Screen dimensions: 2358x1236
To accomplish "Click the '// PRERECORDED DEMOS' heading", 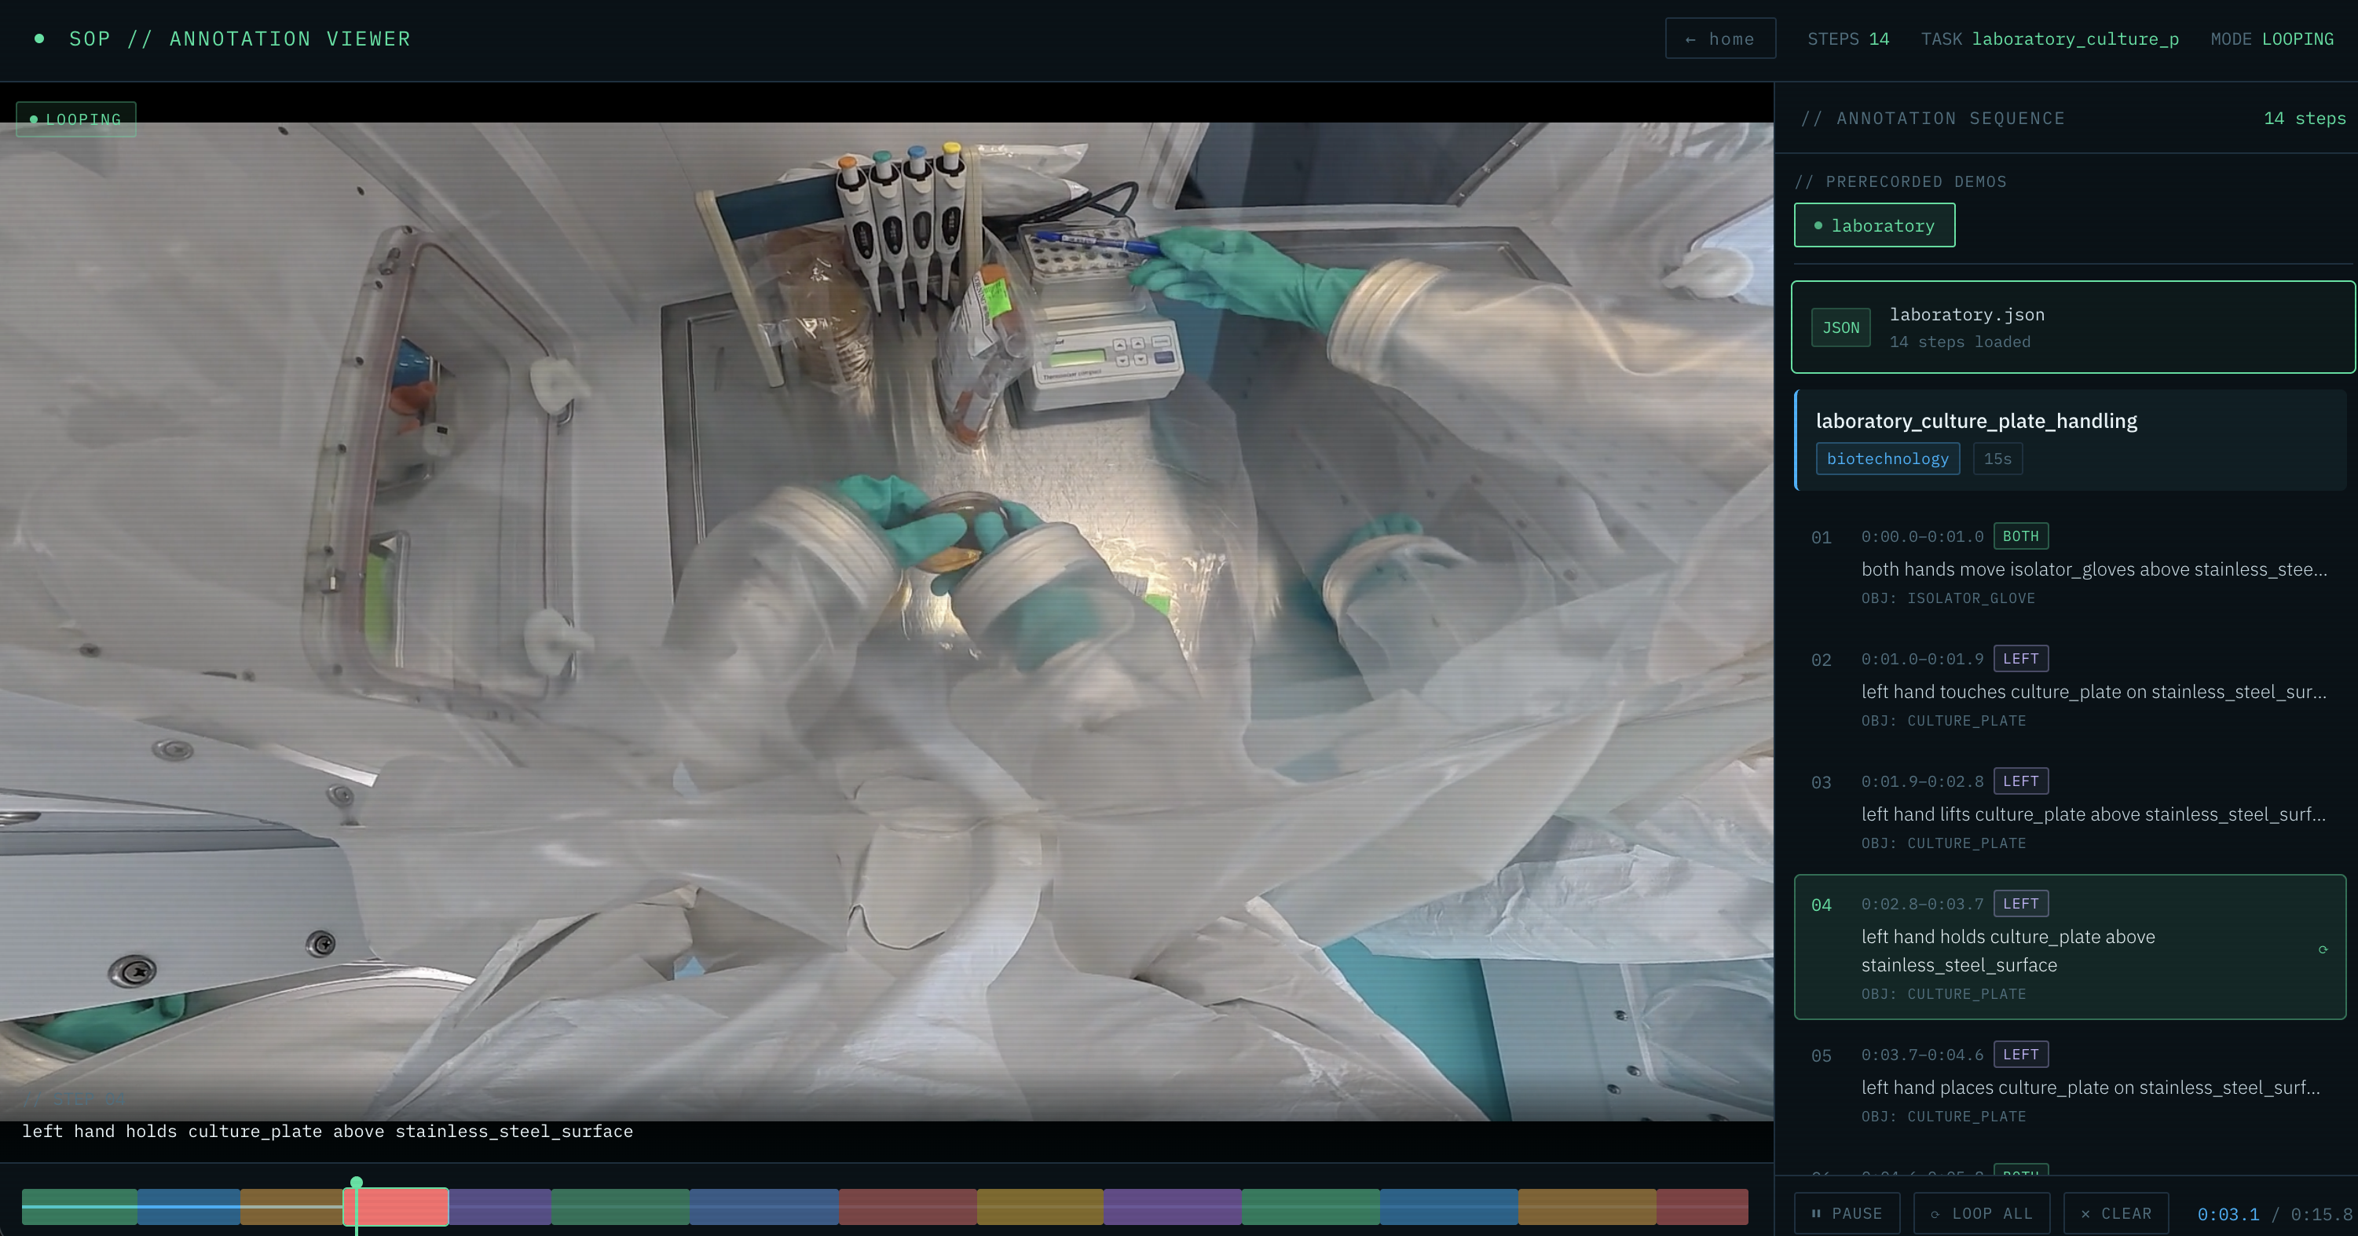I will coord(1901,181).
